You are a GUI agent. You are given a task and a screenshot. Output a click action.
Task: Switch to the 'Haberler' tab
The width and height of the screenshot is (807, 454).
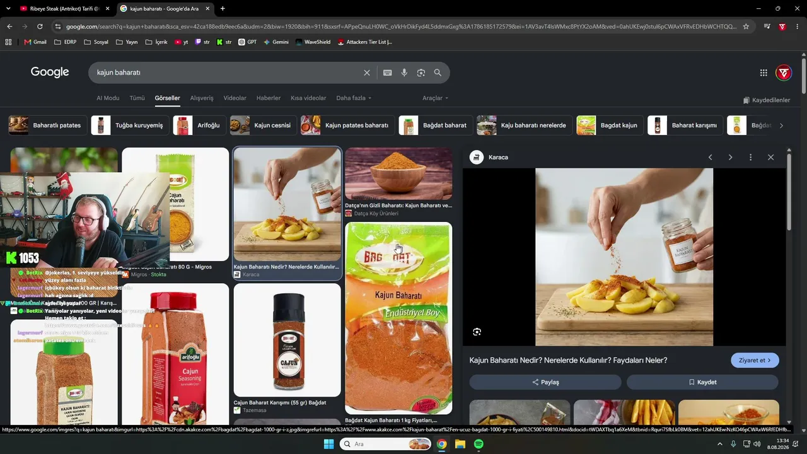(269, 98)
